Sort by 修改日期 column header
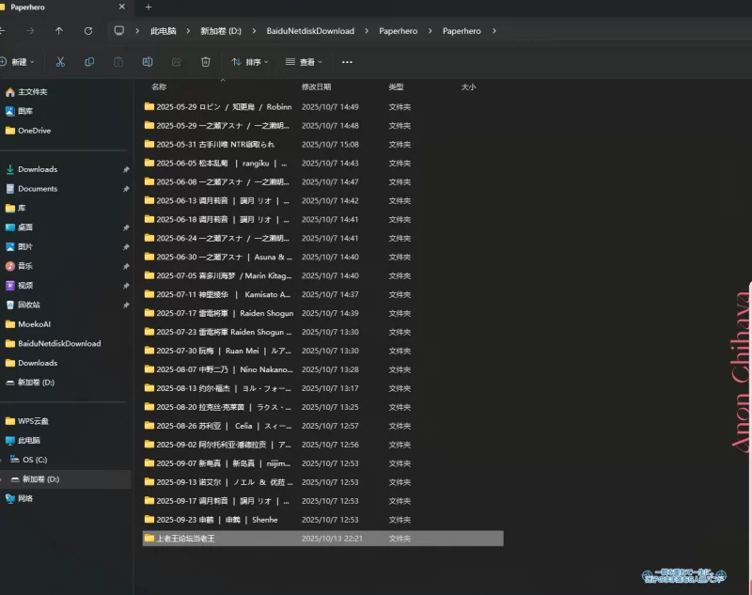 tap(316, 86)
